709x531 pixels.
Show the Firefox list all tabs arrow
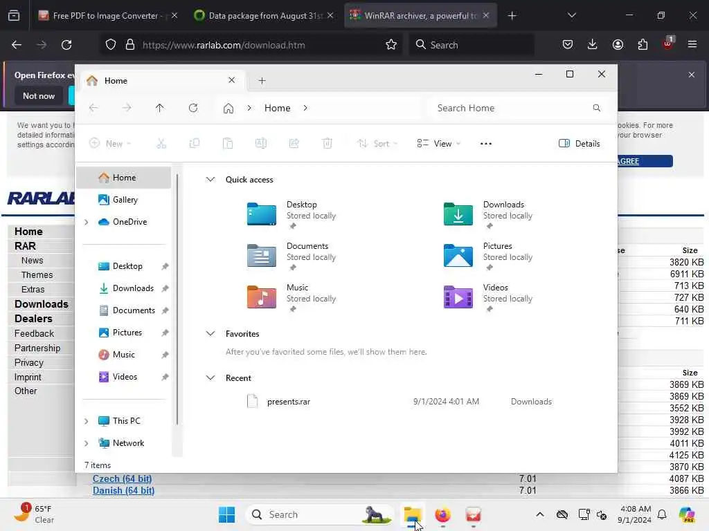click(x=571, y=15)
